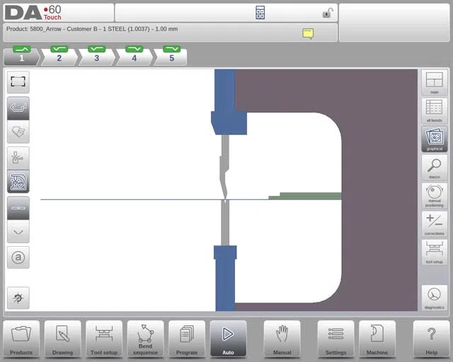Select the 2D product view icon
This screenshot has width=453, height=362.
click(x=18, y=108)
